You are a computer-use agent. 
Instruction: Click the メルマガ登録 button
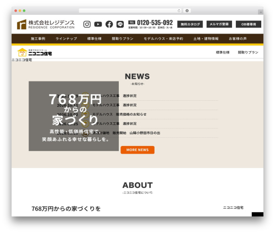pyautogui.click(x=219, y=24)
